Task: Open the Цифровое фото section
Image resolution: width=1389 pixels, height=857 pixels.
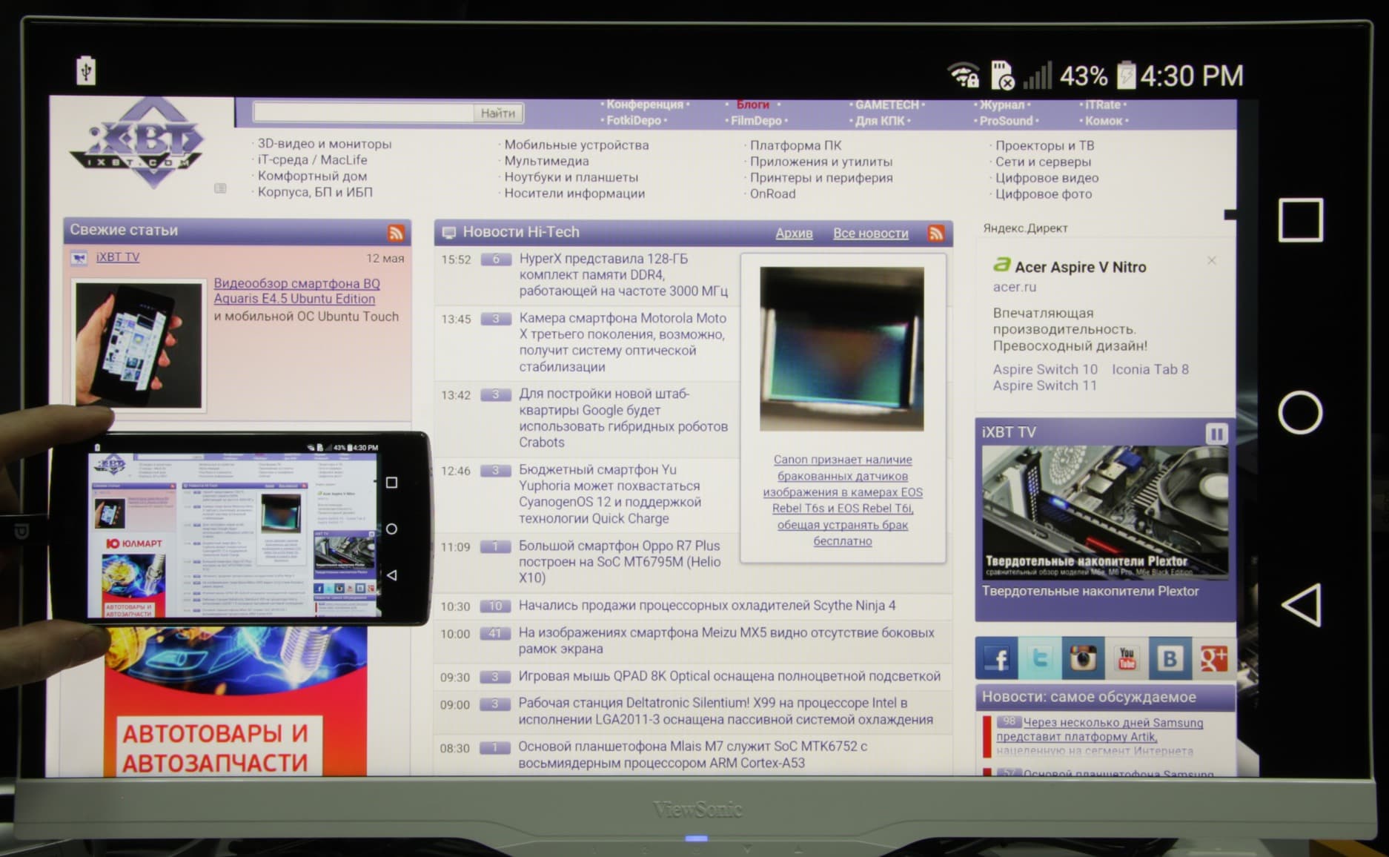Action: [x=1043, y=194]
